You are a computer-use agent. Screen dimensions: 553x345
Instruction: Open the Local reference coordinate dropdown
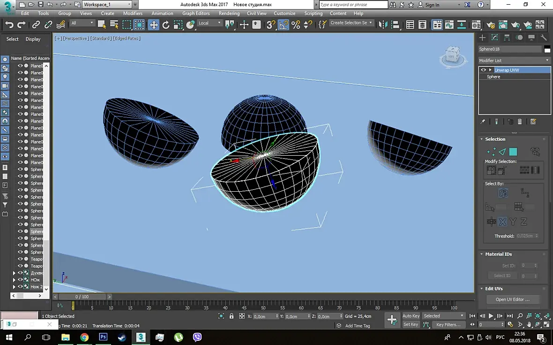[209, 23]
